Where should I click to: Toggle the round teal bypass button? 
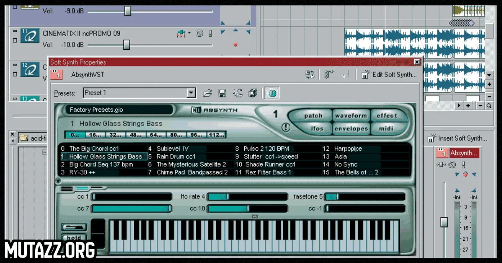pos(272,93)
